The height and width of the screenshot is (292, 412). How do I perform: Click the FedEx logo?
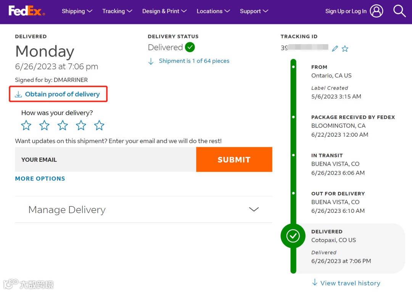27,11
